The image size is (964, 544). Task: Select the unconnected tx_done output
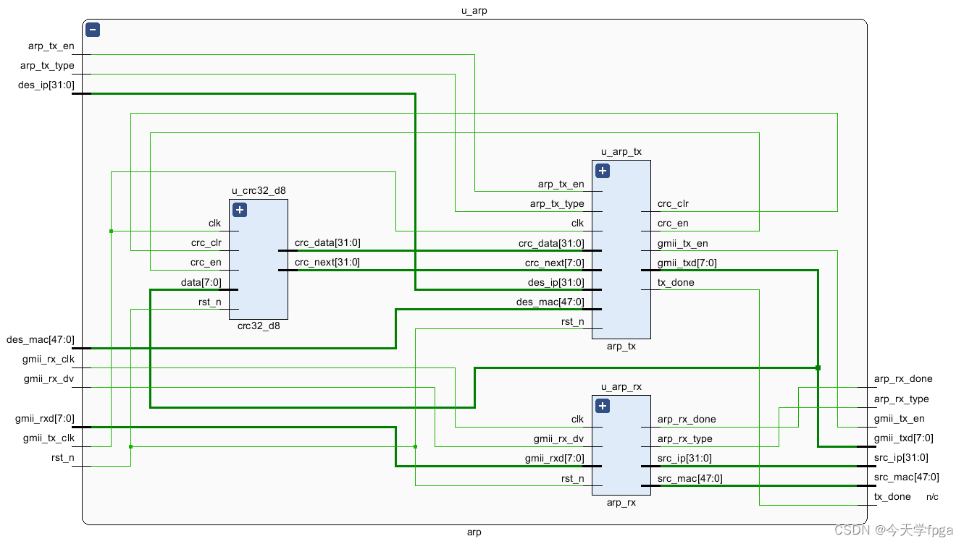click(x=892, y=496)
